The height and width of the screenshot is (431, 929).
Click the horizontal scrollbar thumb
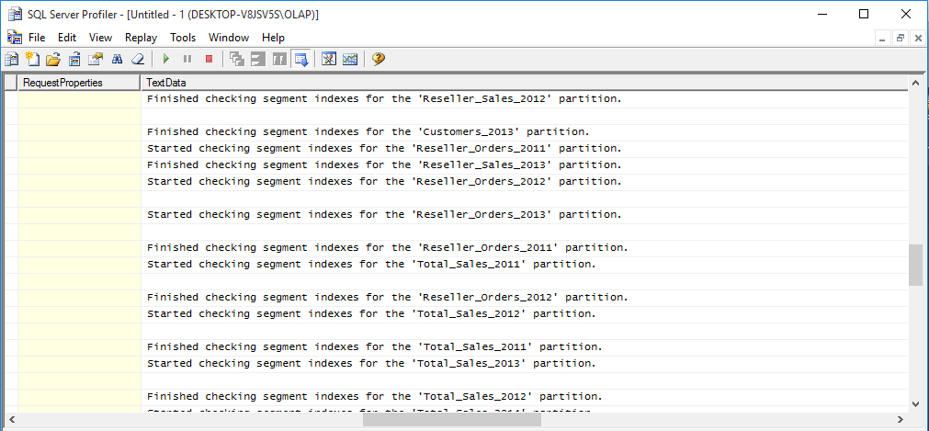pyautogui.click(x=451, y=420)
